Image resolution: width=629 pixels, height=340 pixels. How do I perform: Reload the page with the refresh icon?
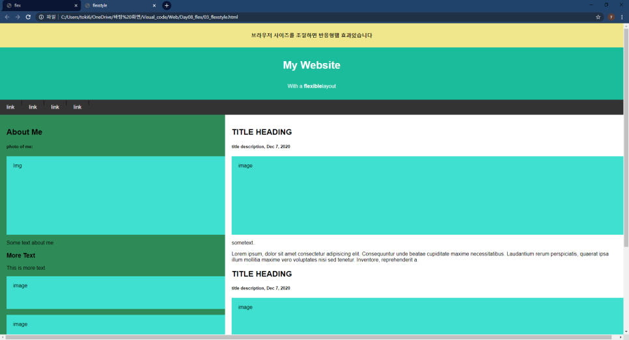click(x=28, y=17)
